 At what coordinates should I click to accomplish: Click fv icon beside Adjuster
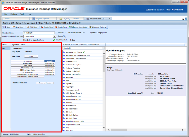click(64, 77)
